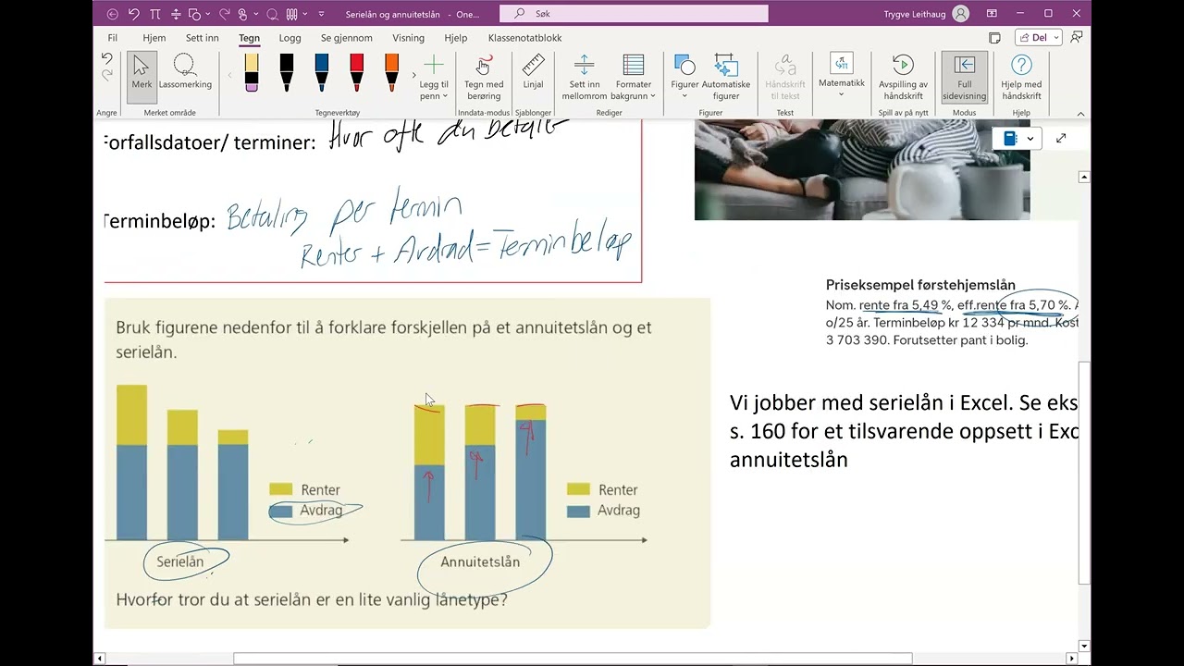Click undo in quick access toolbar

coord(134,14)
